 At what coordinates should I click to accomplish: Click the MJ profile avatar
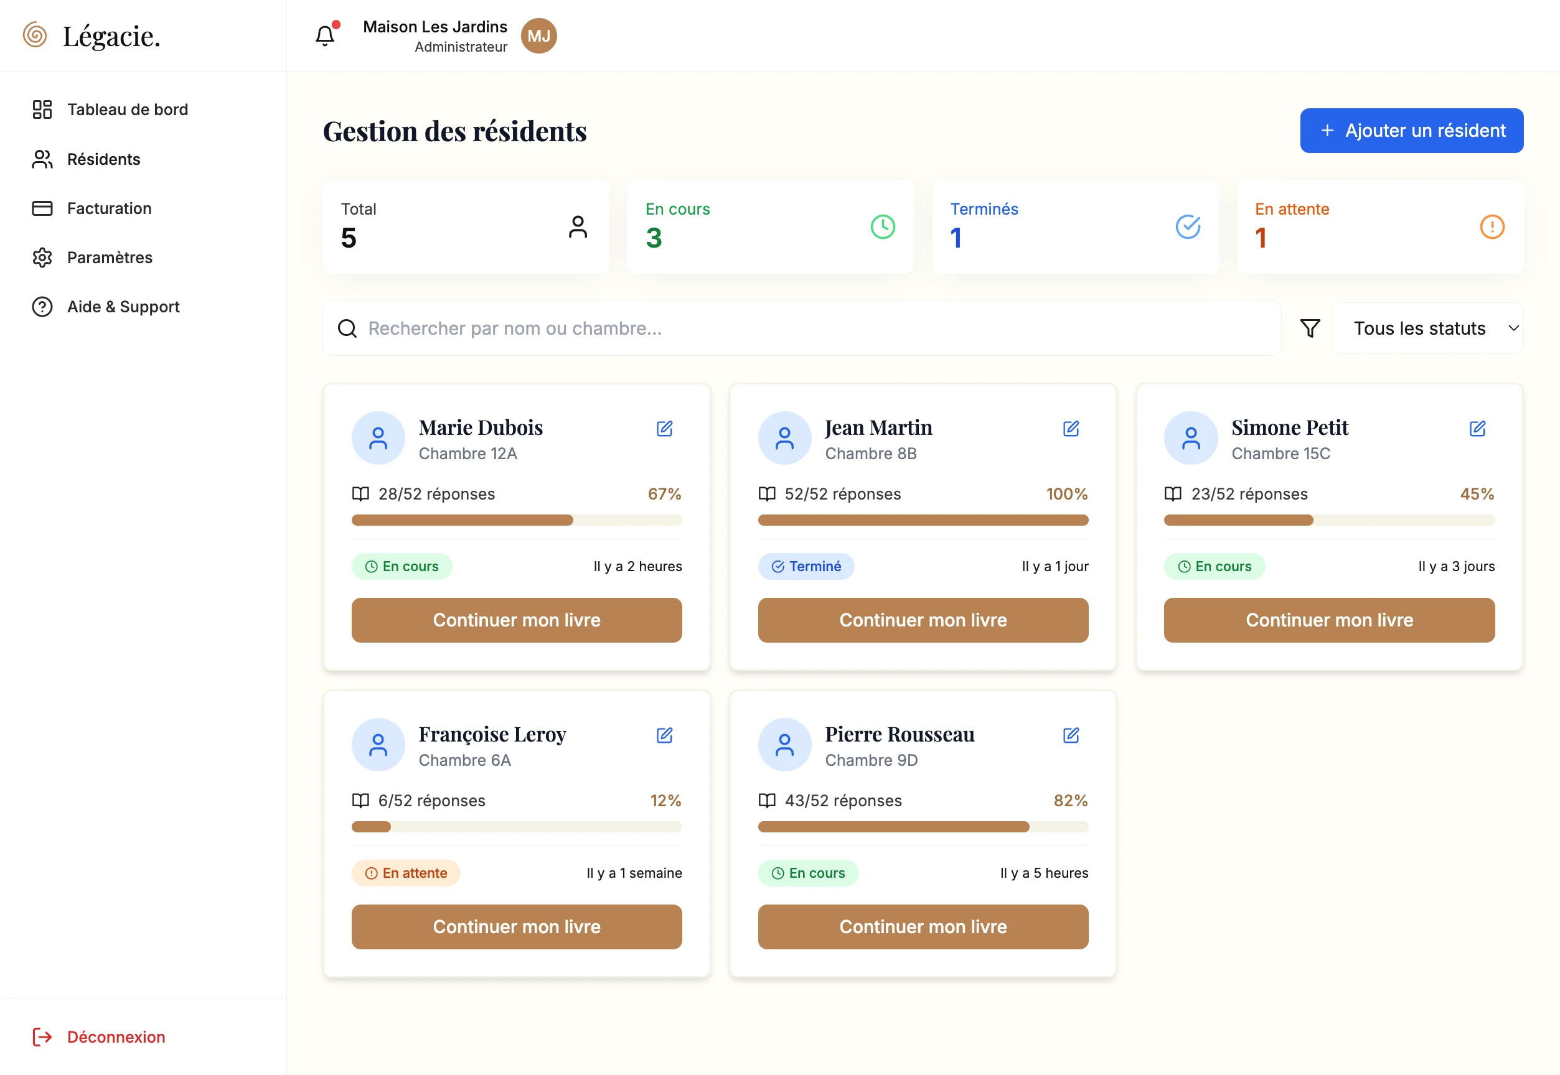click(x=538, y=35)
